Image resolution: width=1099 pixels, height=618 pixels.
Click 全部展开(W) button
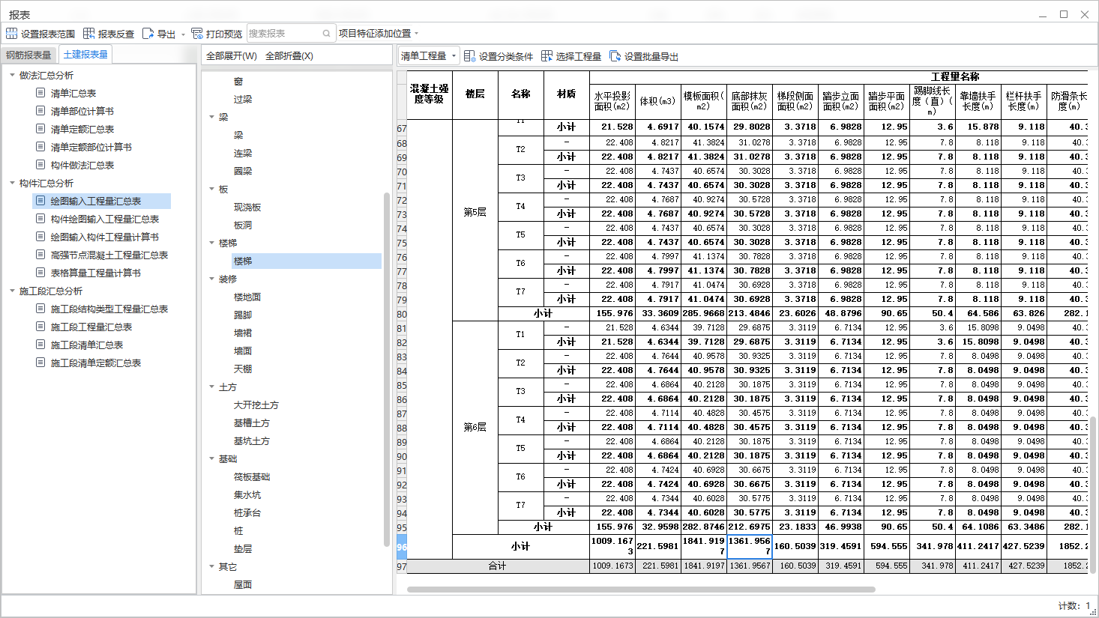click(231, 56)
